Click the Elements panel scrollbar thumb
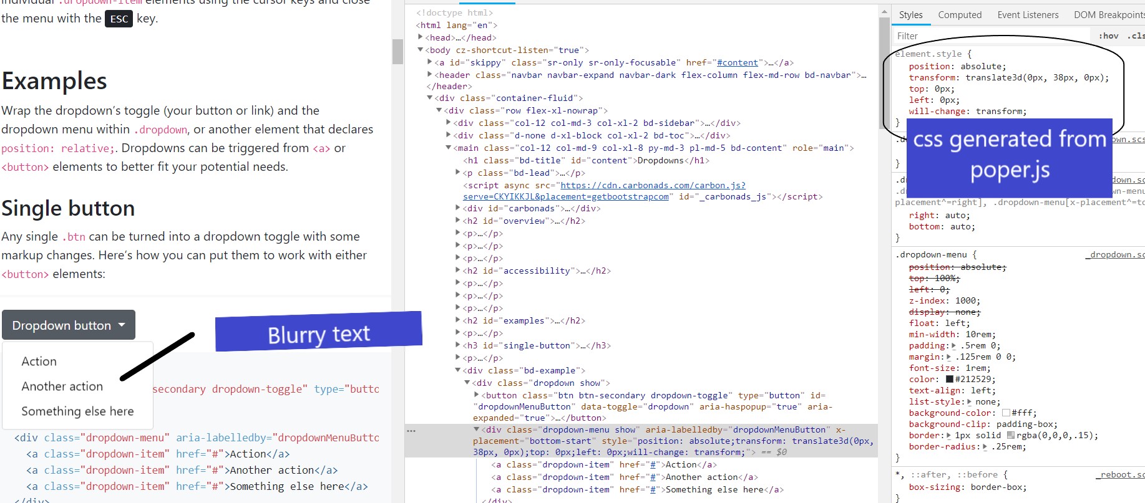 884,73
